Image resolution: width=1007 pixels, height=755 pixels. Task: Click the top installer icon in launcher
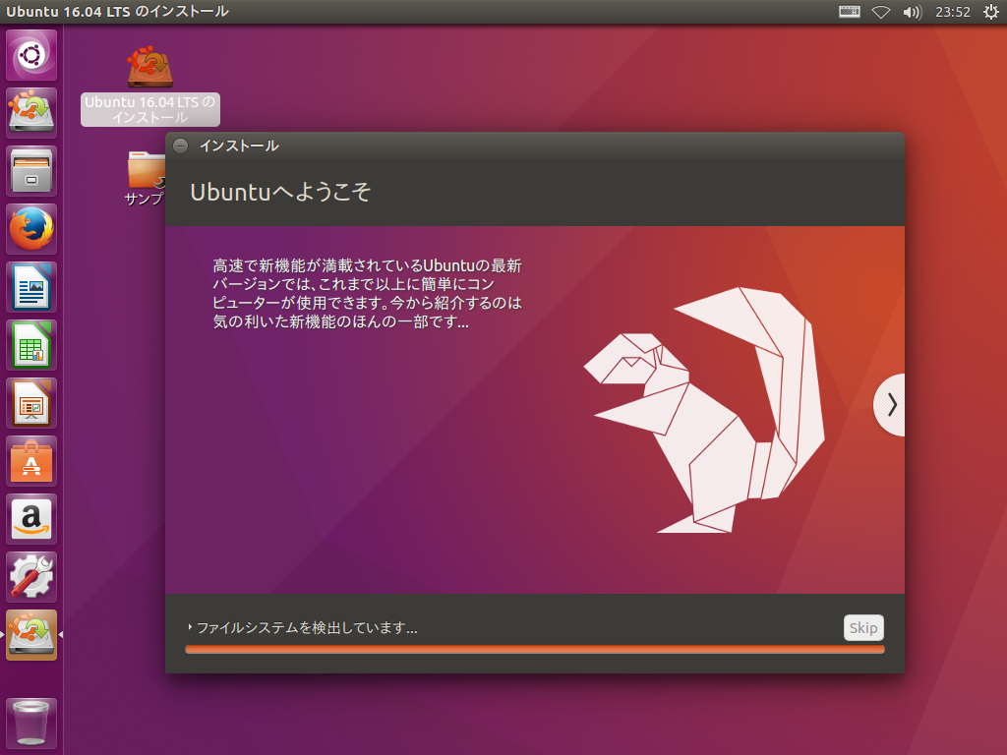tap(31, 113)
